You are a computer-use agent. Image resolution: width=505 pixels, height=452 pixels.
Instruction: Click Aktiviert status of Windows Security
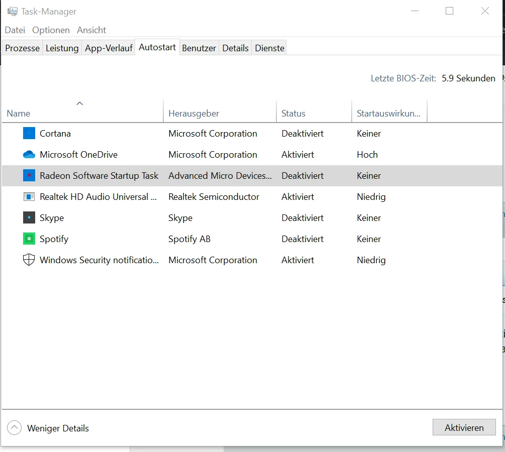coord(297,260)
